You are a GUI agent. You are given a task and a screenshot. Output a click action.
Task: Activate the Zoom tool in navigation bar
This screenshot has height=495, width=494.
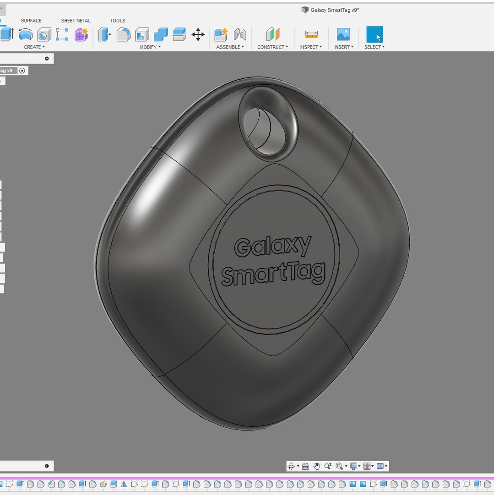coord(328,466)
